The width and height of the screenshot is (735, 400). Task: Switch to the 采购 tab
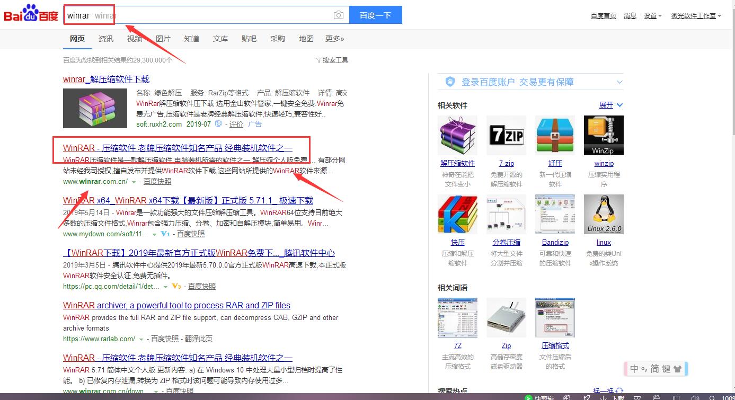(278, 39)
